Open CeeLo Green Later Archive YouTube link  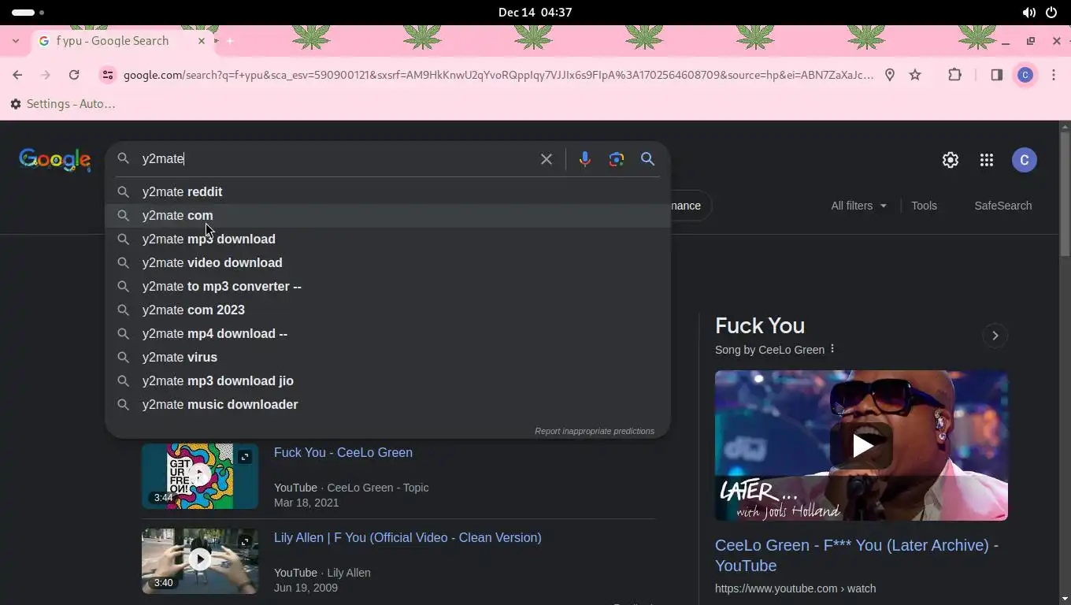click(x=857, y=555)
